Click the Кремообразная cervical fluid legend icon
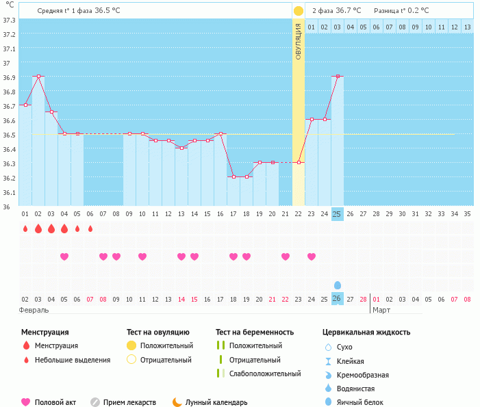 click(x=328, y=375)
